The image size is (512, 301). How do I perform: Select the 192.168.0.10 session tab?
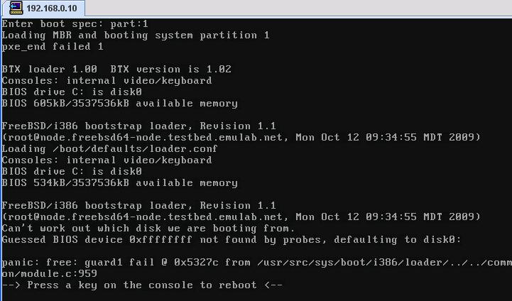coord(43,8)
